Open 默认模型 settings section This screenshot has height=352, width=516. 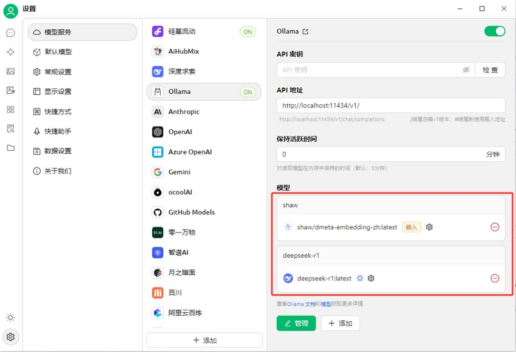click(x=83, y=52)
